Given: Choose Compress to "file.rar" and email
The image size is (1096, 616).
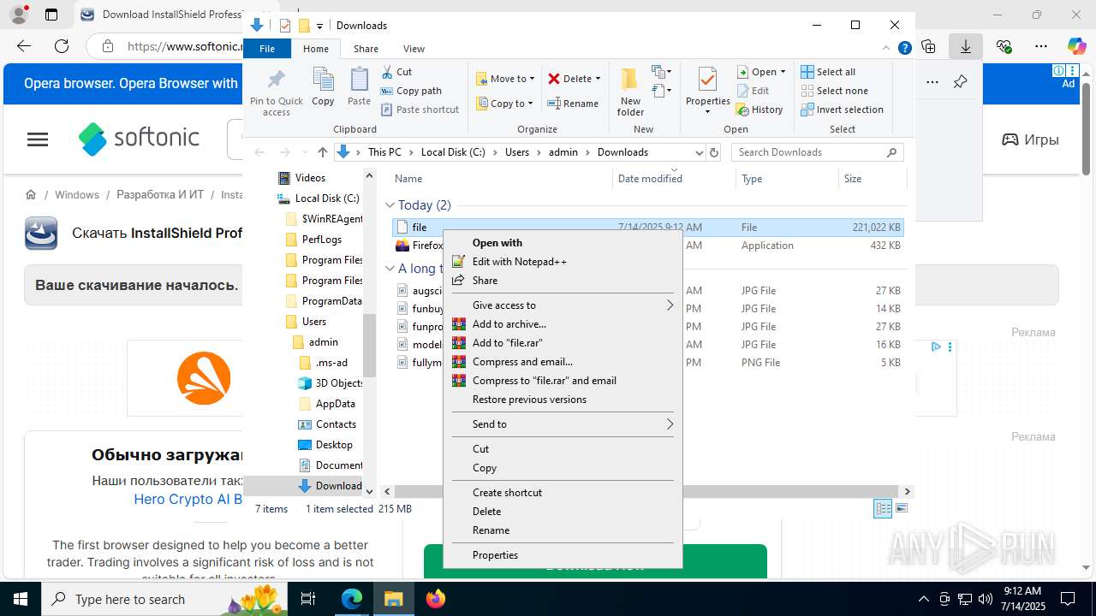Looking at the screenshot, I should (x=562, y=381).
